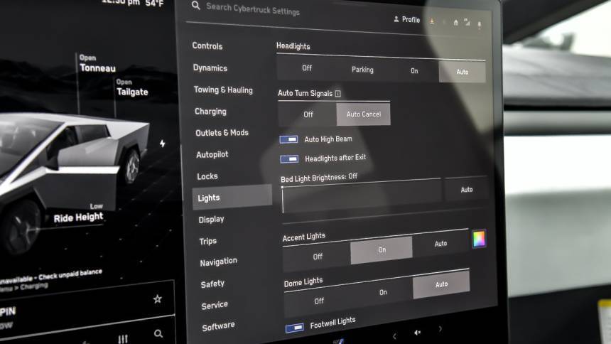The width and height of the screenshot is (611, 344).
Task: Open the Display settings section
Action: [x=211, y=220]
